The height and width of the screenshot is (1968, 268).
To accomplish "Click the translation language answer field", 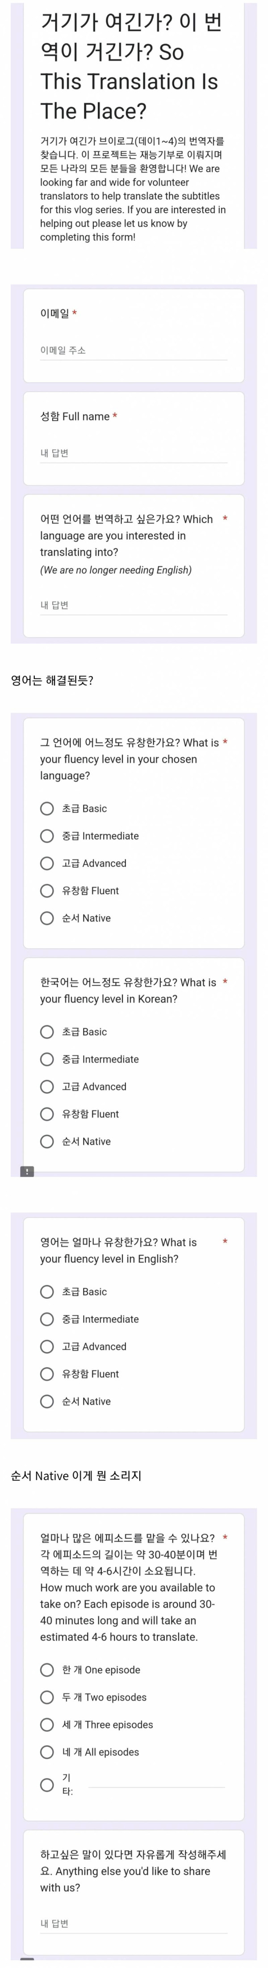I will 134,605.
